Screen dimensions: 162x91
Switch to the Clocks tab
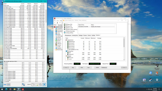click(x=89, y=35)
